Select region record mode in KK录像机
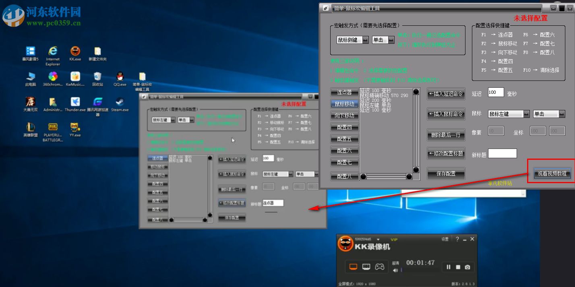 pos(366,266)
